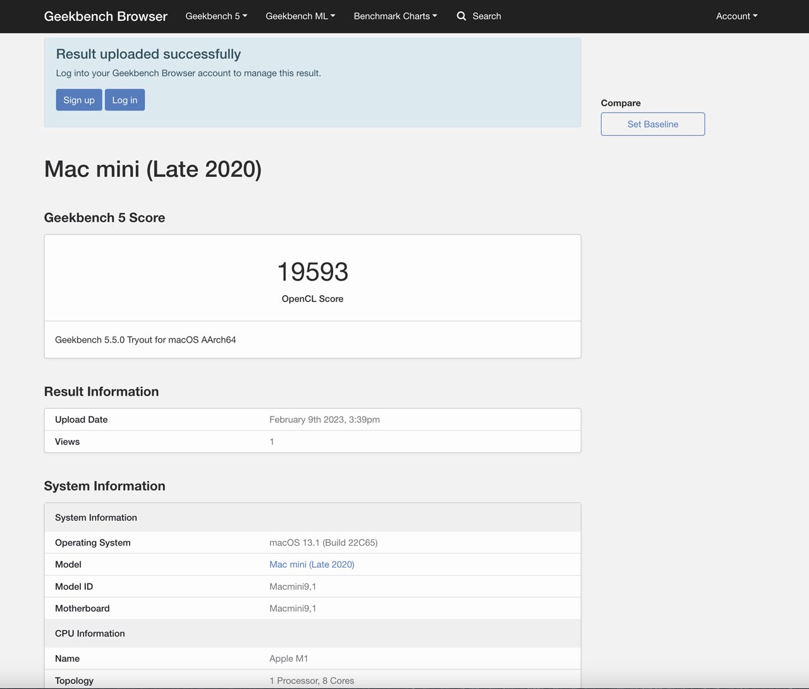809x689 pixels.
Task: Open the Account dropdown menu
Action: pos(736,16)
